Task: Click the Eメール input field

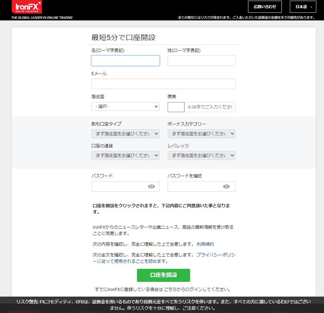Action: [x=163, y=84]
